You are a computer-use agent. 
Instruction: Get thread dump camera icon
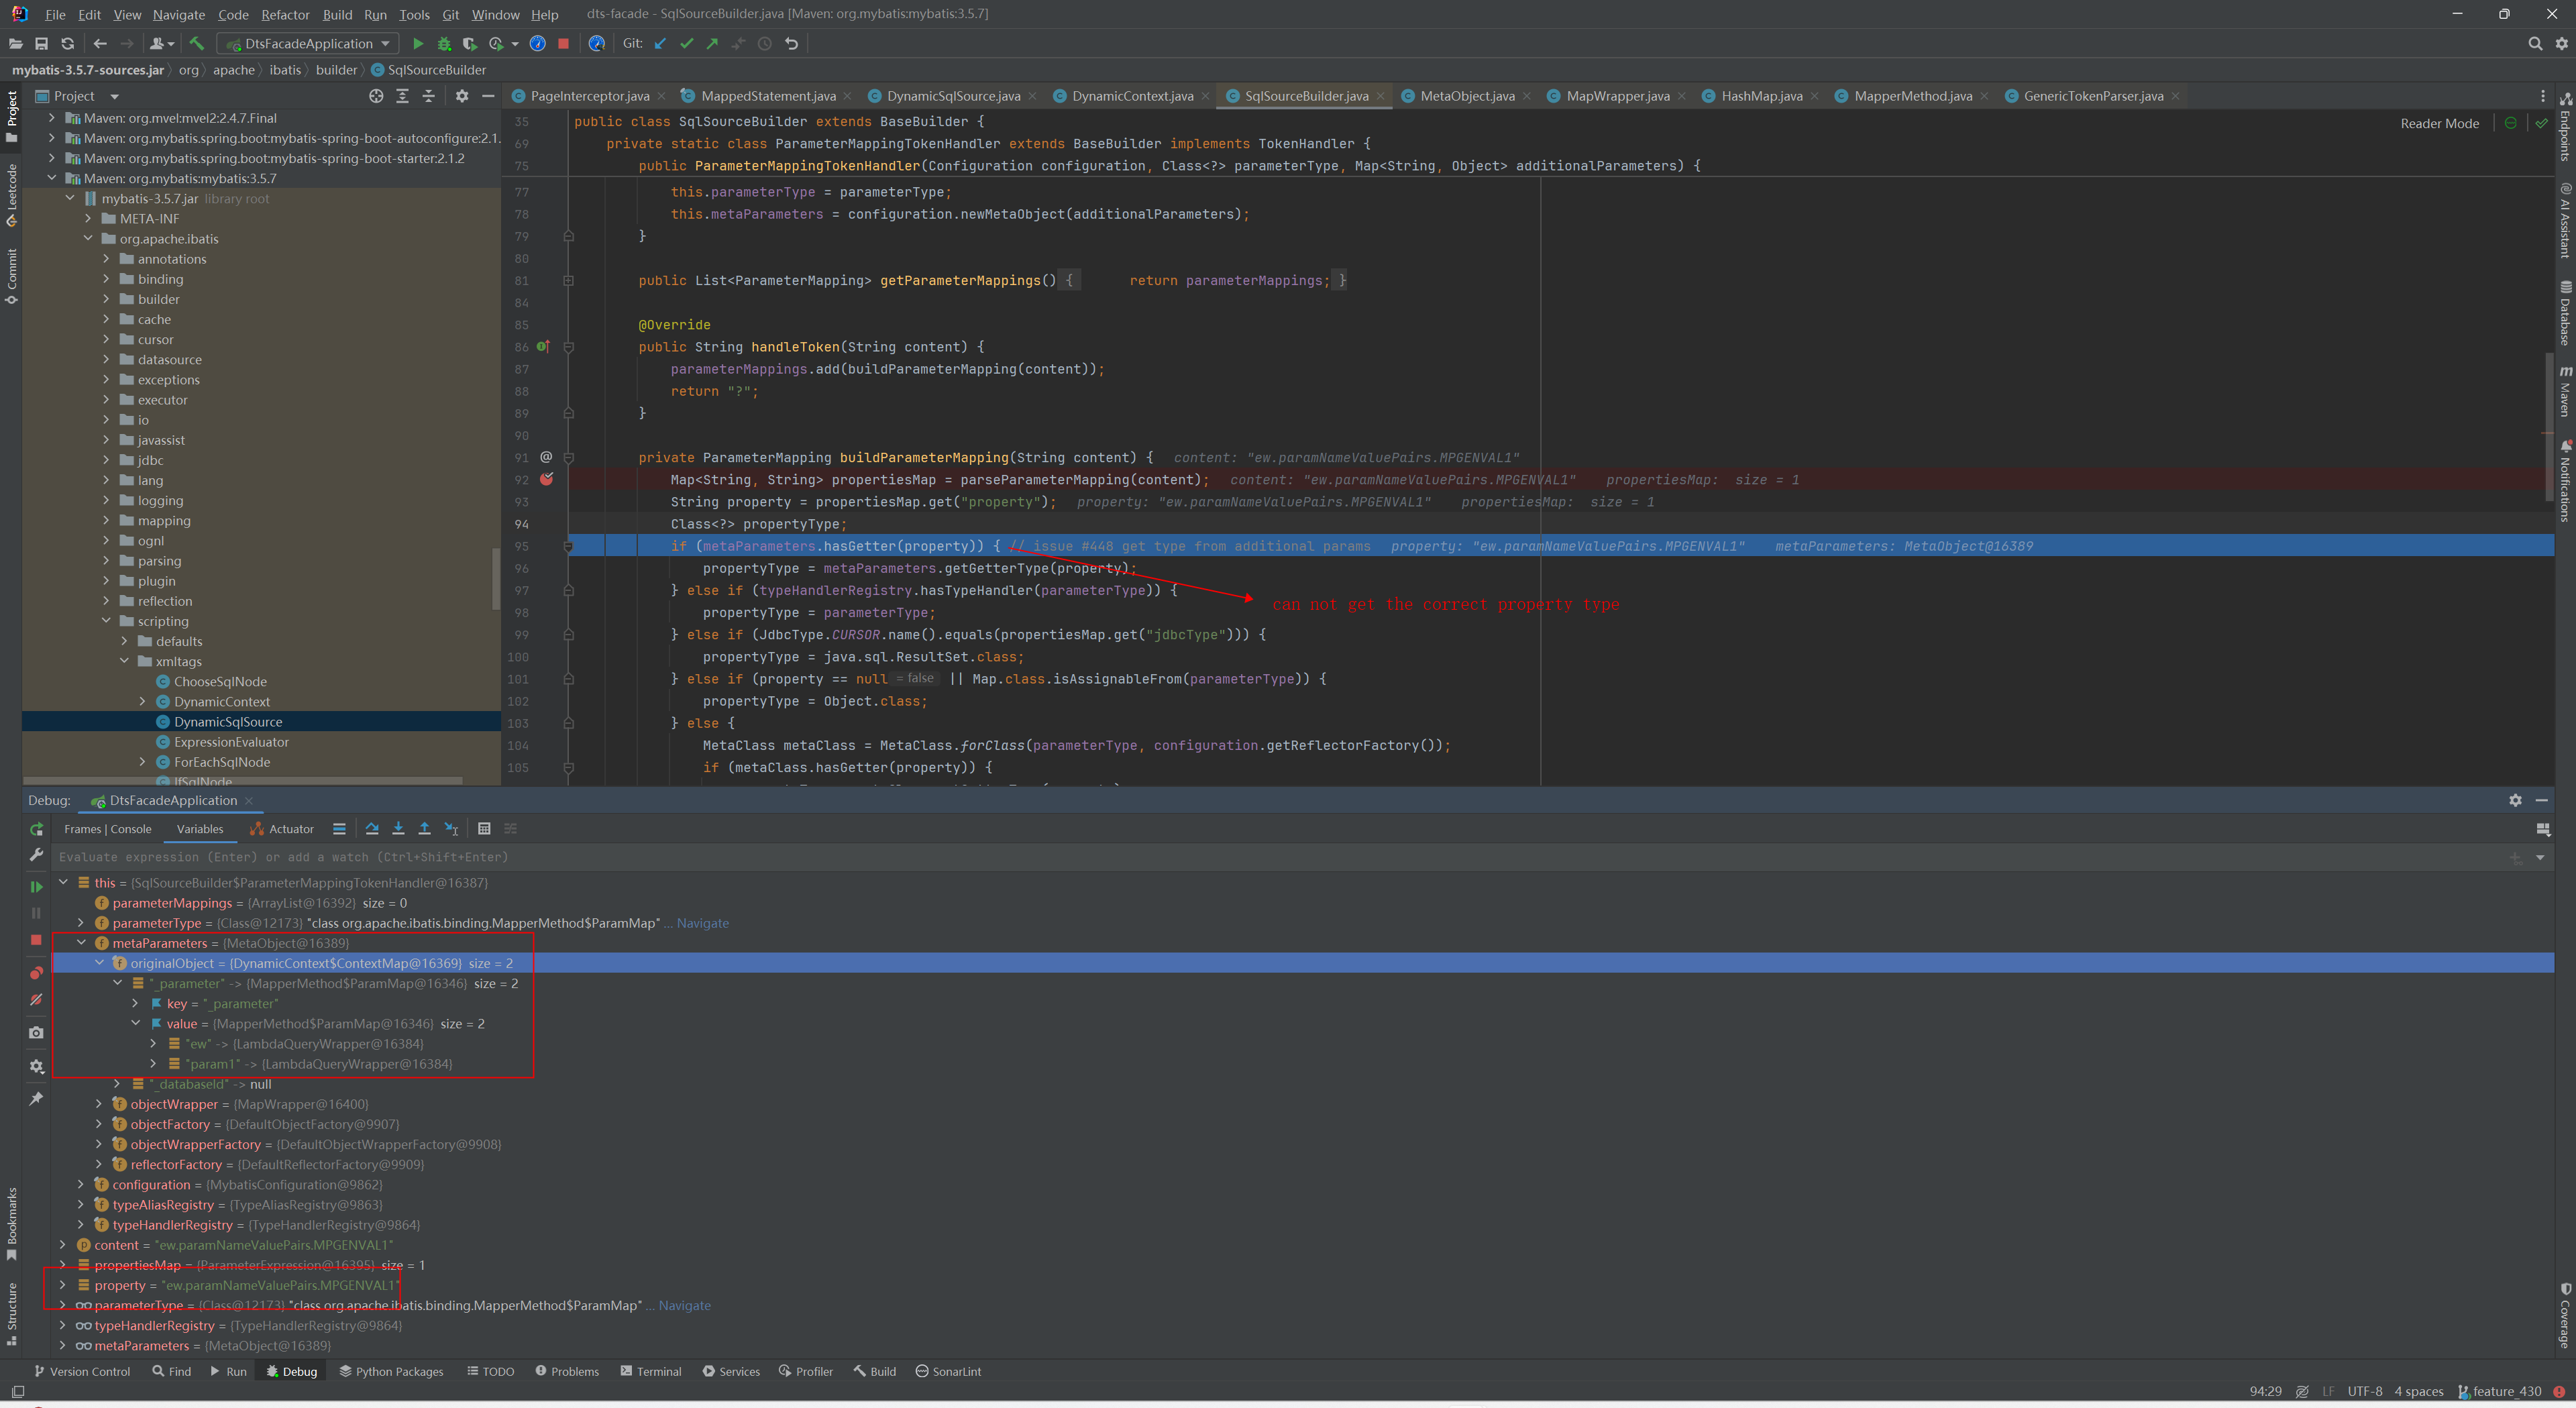36,1033
